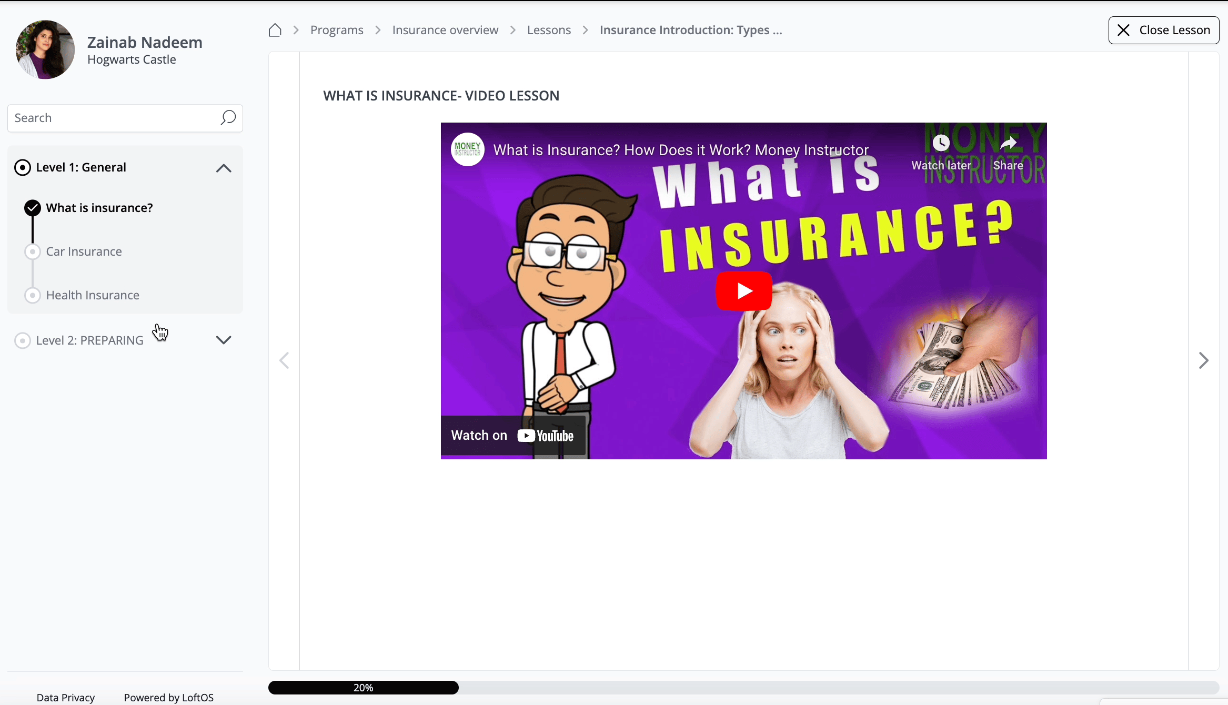Play the YouTube video
The height and width of the screenshot is (705, 1228).
coord(743,290)
